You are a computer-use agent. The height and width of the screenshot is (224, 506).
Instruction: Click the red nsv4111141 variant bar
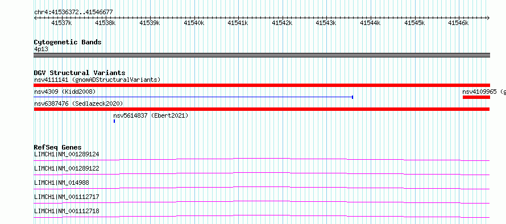click(262, 85)
